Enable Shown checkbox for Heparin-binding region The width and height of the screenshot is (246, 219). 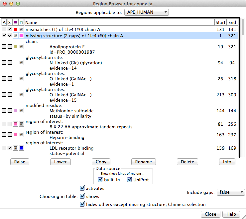[10, 135]
